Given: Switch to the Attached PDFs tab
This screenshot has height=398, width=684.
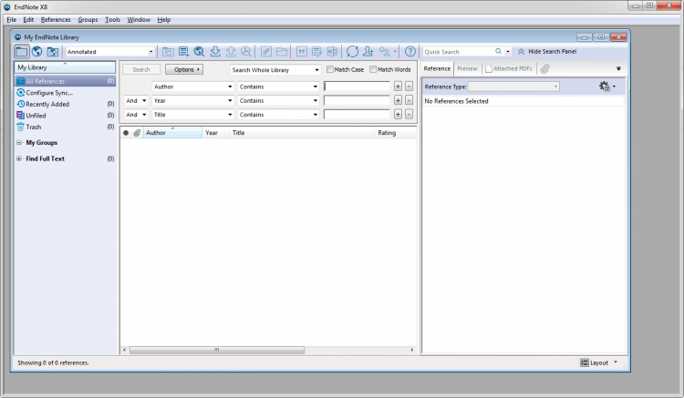Looking at the screenshot, I should coord(509,69).
